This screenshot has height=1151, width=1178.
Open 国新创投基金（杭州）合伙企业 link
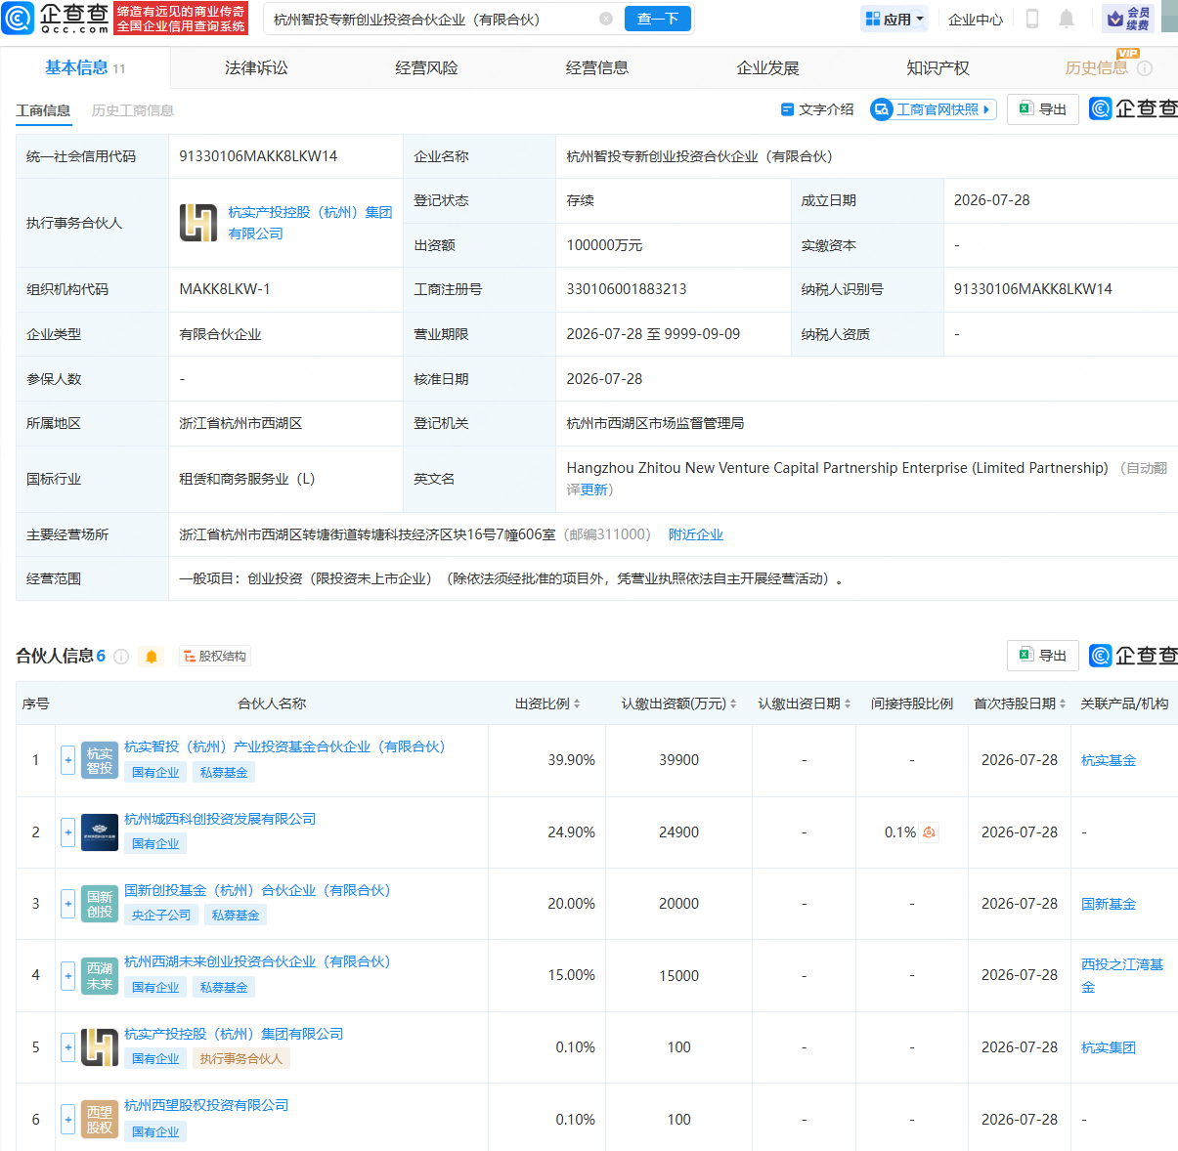coord(257,890)
